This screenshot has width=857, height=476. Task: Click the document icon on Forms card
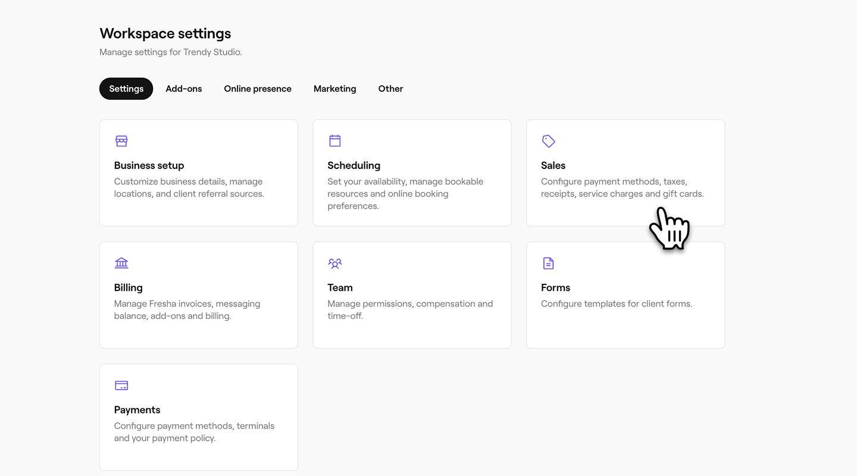[548, 263]
